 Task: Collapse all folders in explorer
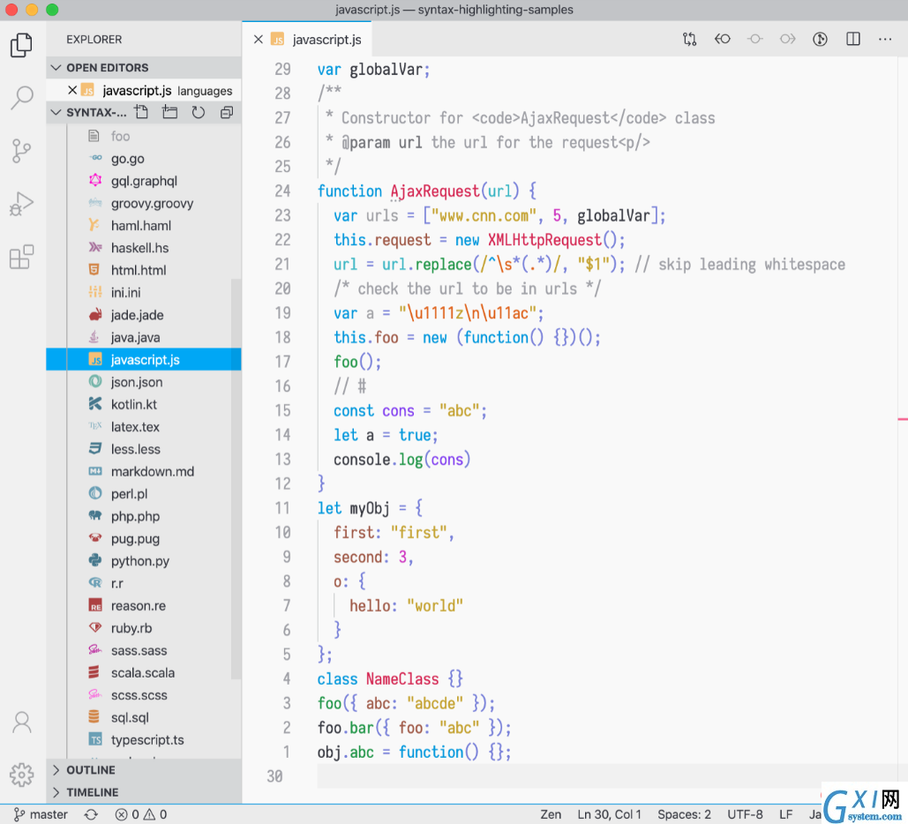(x=227, y=112)
